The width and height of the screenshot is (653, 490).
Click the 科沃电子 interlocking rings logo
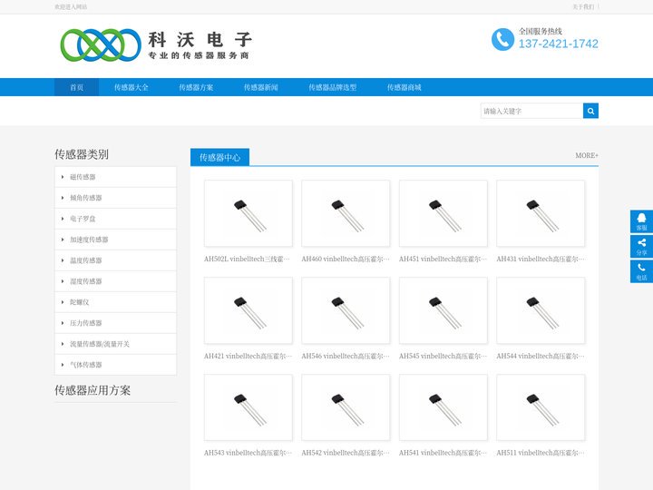tap(101, 44)
